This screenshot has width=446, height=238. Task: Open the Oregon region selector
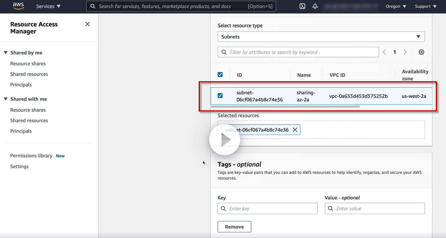coord(396,6)
